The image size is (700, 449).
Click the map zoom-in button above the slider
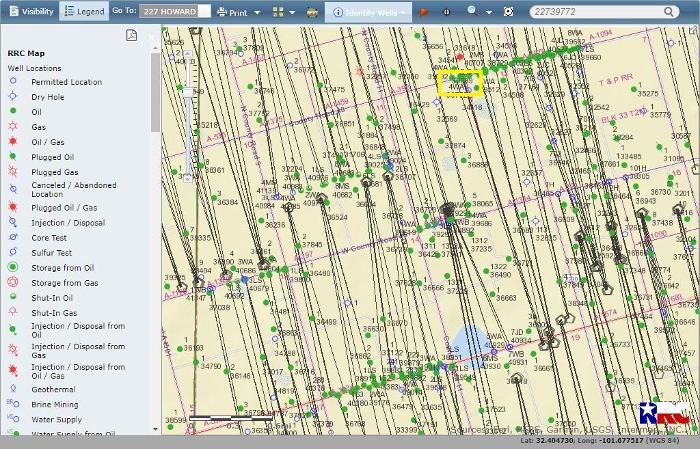click(x=188, y=54)
